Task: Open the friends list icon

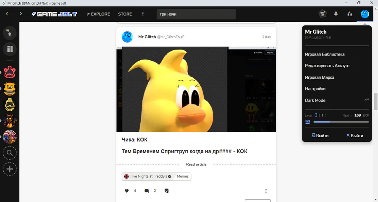Action: [349, 14]
